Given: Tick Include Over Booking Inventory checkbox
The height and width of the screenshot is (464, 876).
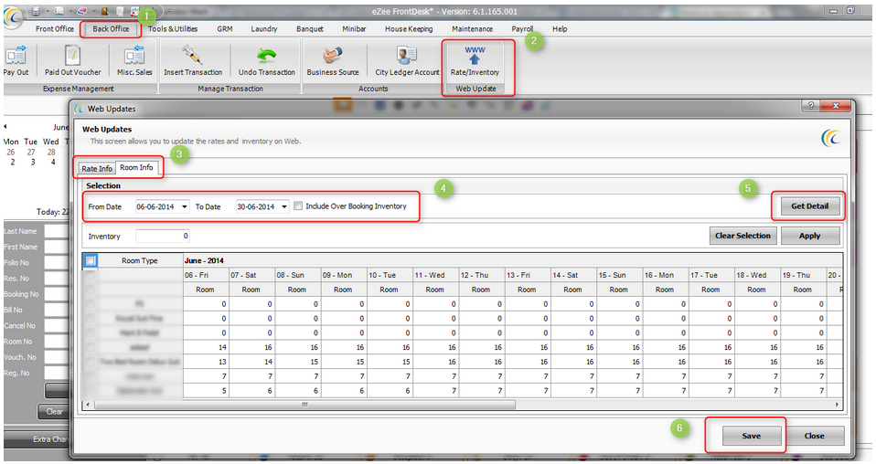Looking at the screenshot, I should [298, 206].
